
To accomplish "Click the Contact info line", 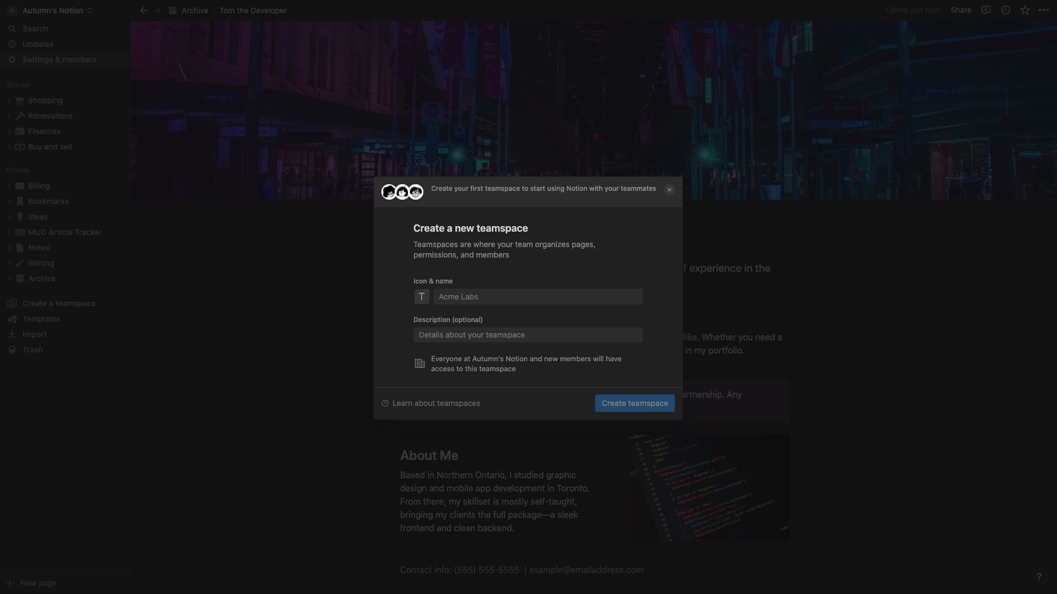I will tap(522, 570).
